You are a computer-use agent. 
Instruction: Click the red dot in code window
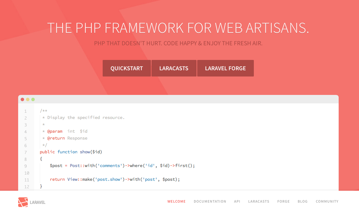tap(23, 99)
